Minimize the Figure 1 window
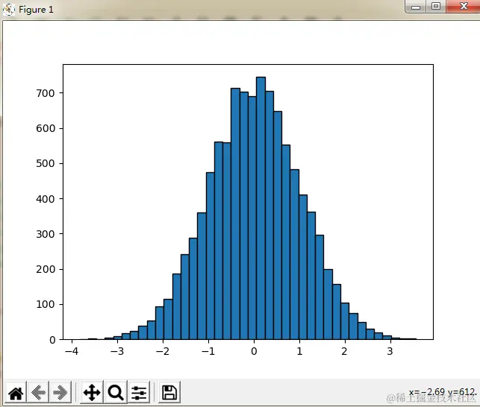 [x=415, y=7]
